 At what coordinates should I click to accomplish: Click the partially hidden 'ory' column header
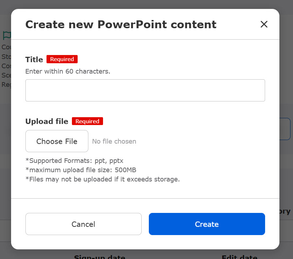[x=285, y=211]
